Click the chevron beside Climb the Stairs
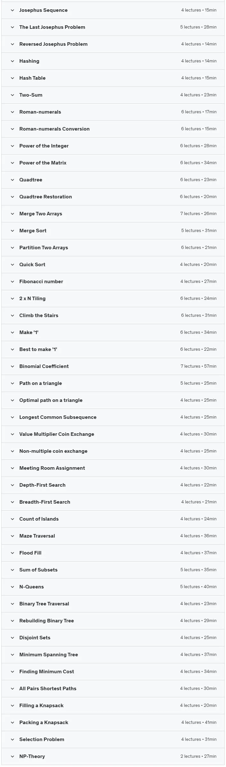Screen dimensions: 226x767 12,316
